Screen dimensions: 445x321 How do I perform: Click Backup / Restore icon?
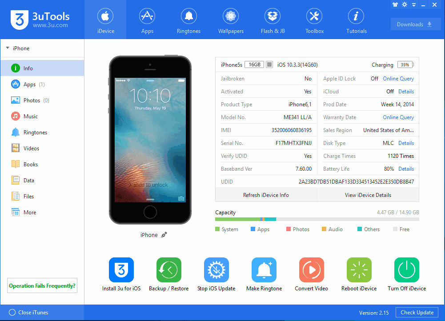coord(169,269)
